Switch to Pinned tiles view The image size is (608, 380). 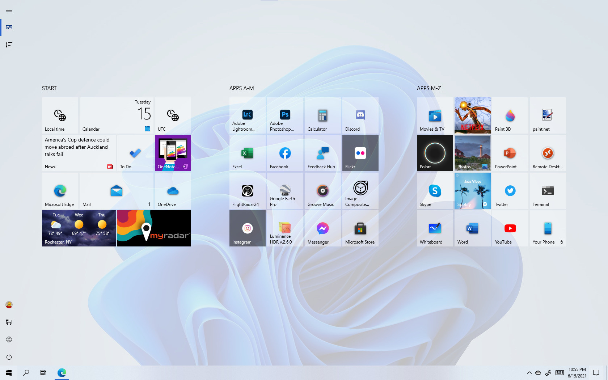coord(9,28)
